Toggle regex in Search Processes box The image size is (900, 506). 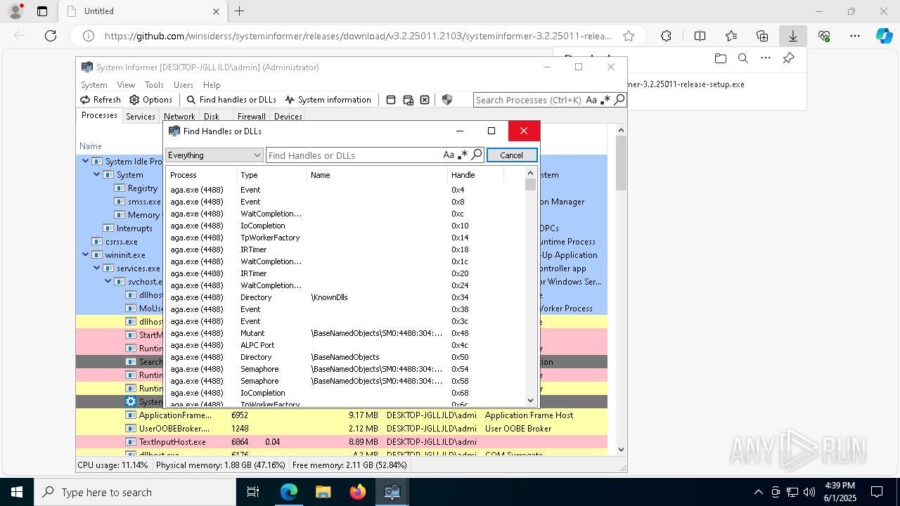coord(605,100)
